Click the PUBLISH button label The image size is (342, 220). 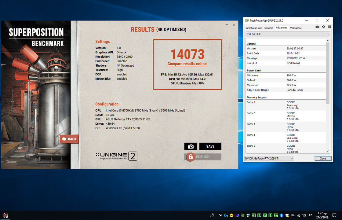pos(203,157)
